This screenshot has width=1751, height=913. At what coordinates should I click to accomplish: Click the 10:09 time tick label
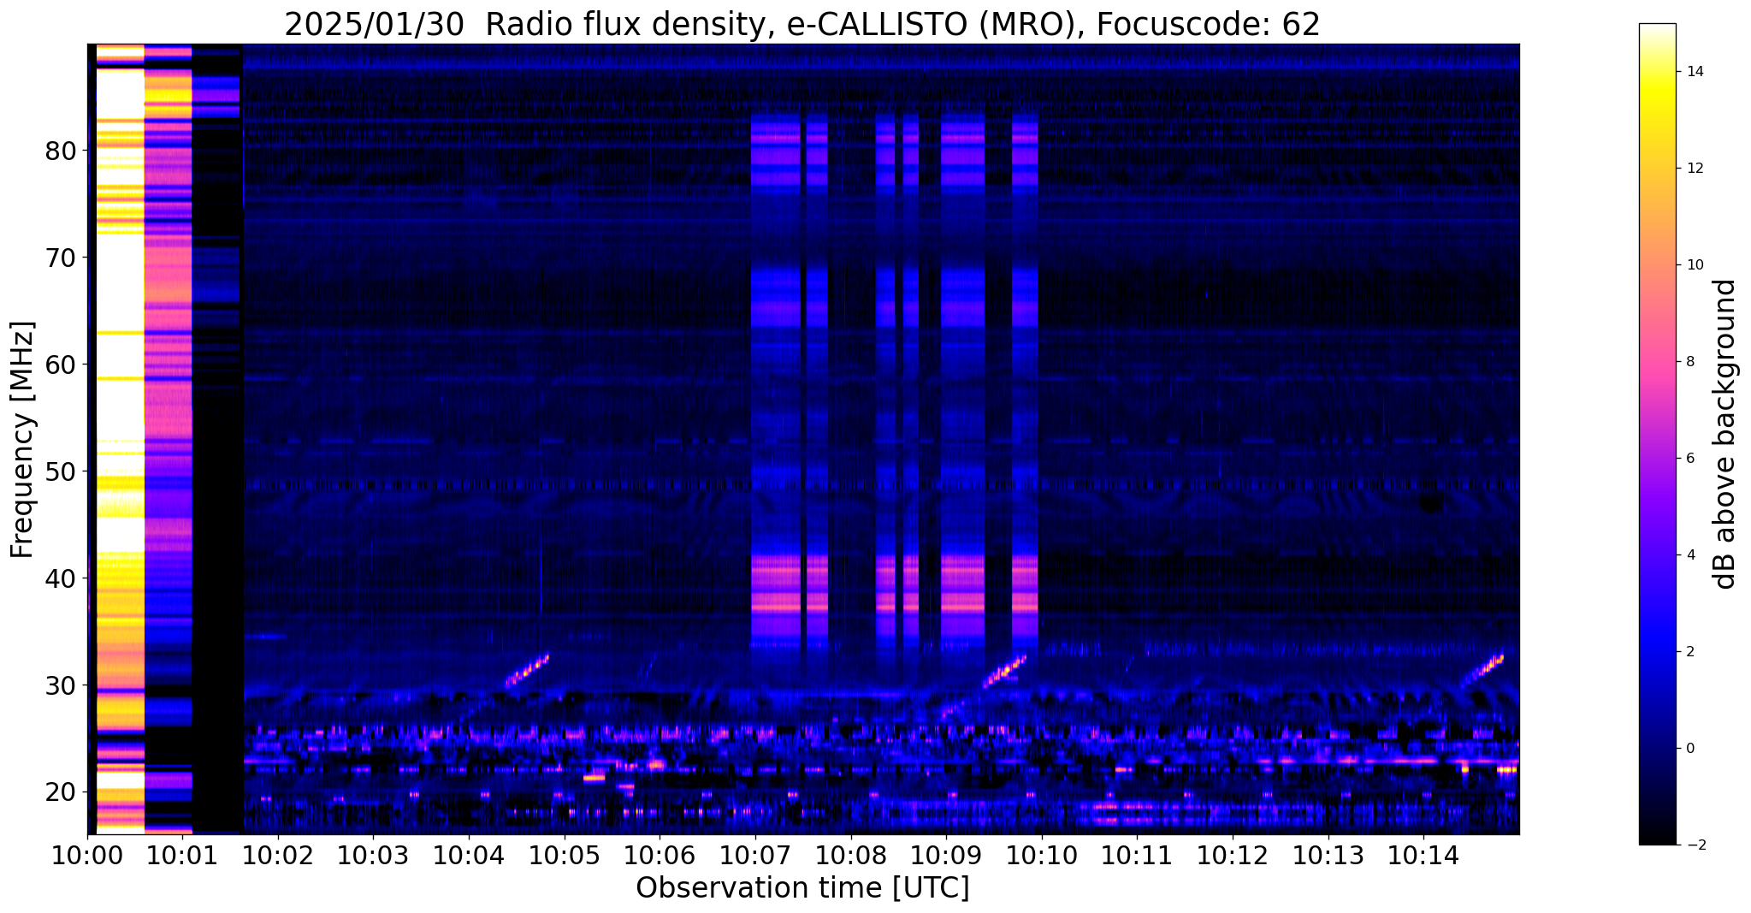coord(946,856)
